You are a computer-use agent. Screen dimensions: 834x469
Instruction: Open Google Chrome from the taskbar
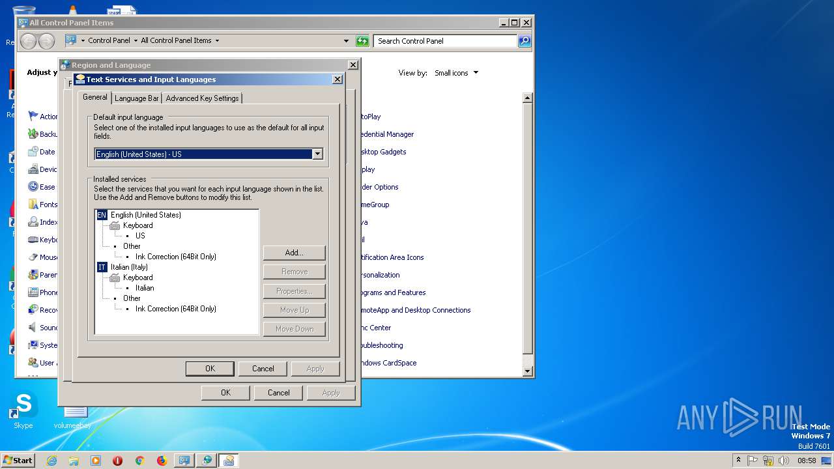pyautogui.click(x=139, y=461)
